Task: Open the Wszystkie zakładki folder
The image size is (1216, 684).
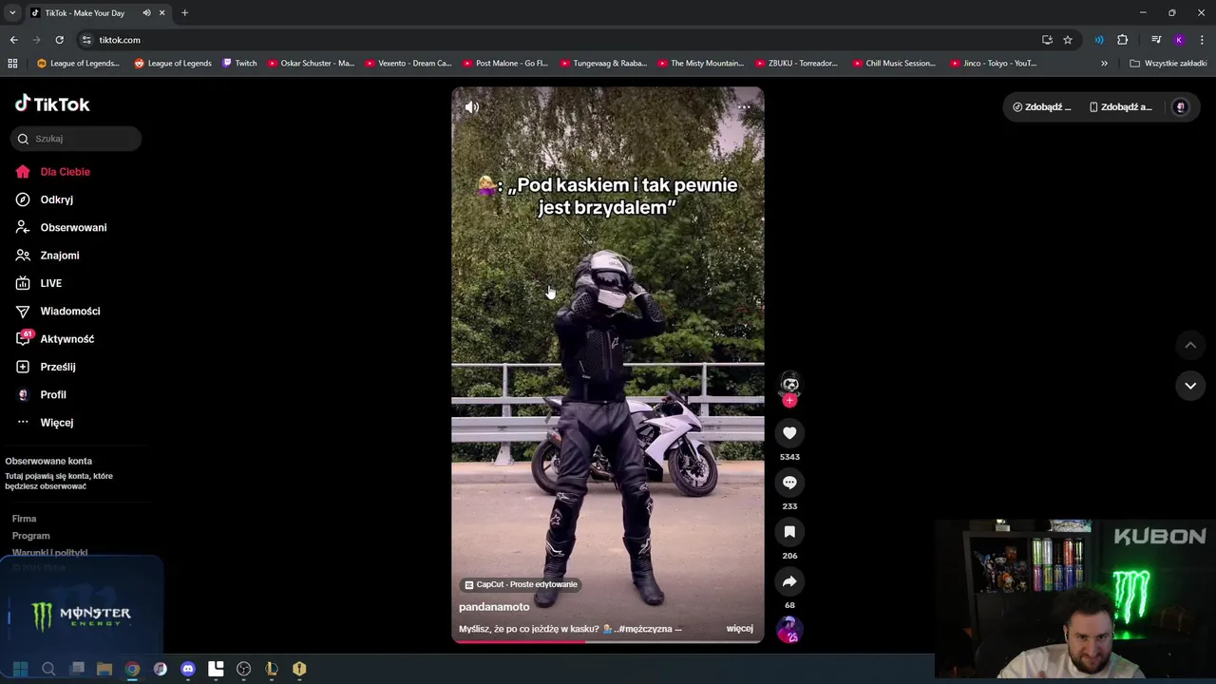Action: point(1168,64)
